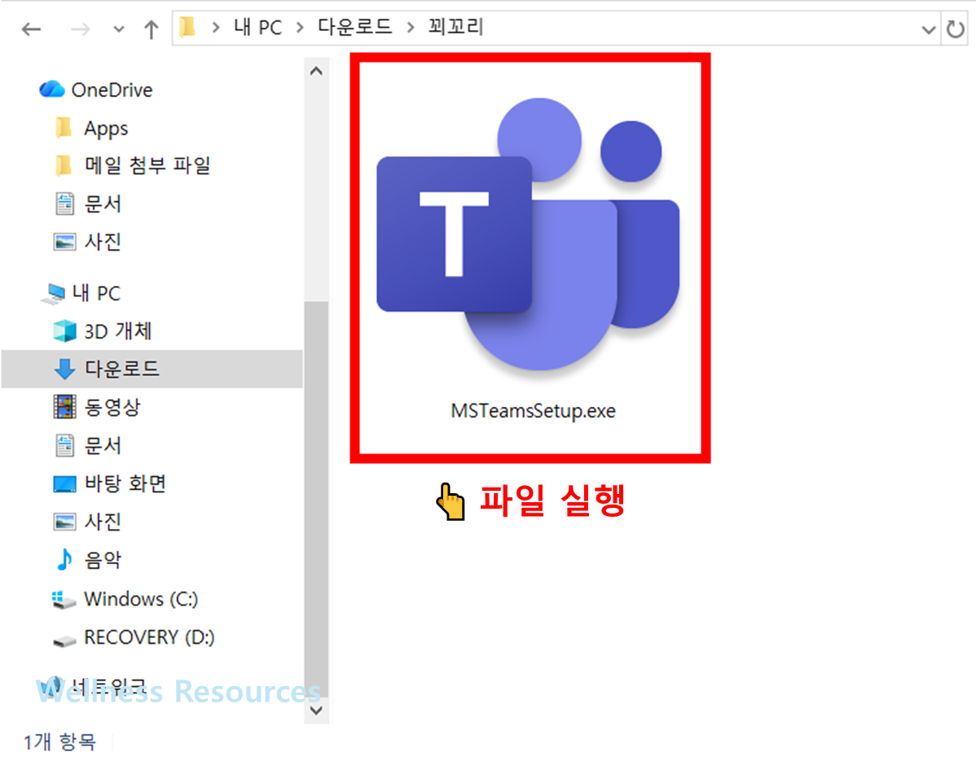The width and height of the screenshot is (976, 761).
Task: Open 음악 label in sidebar
Action: [x=103, y=560]
